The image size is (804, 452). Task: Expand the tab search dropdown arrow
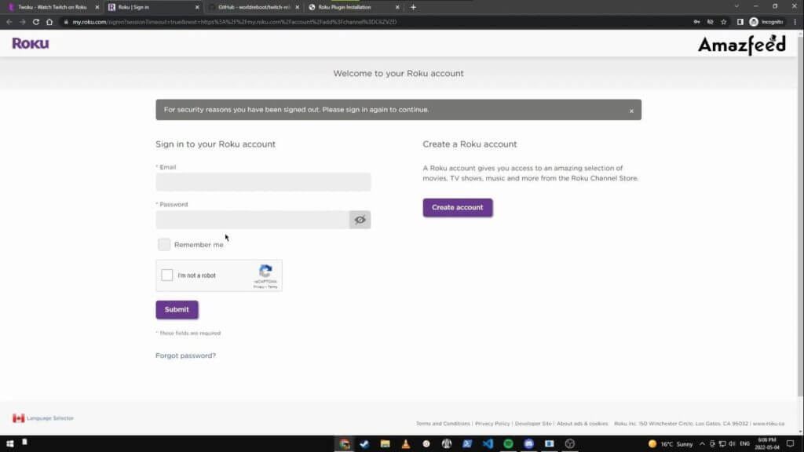click(736, 6)
